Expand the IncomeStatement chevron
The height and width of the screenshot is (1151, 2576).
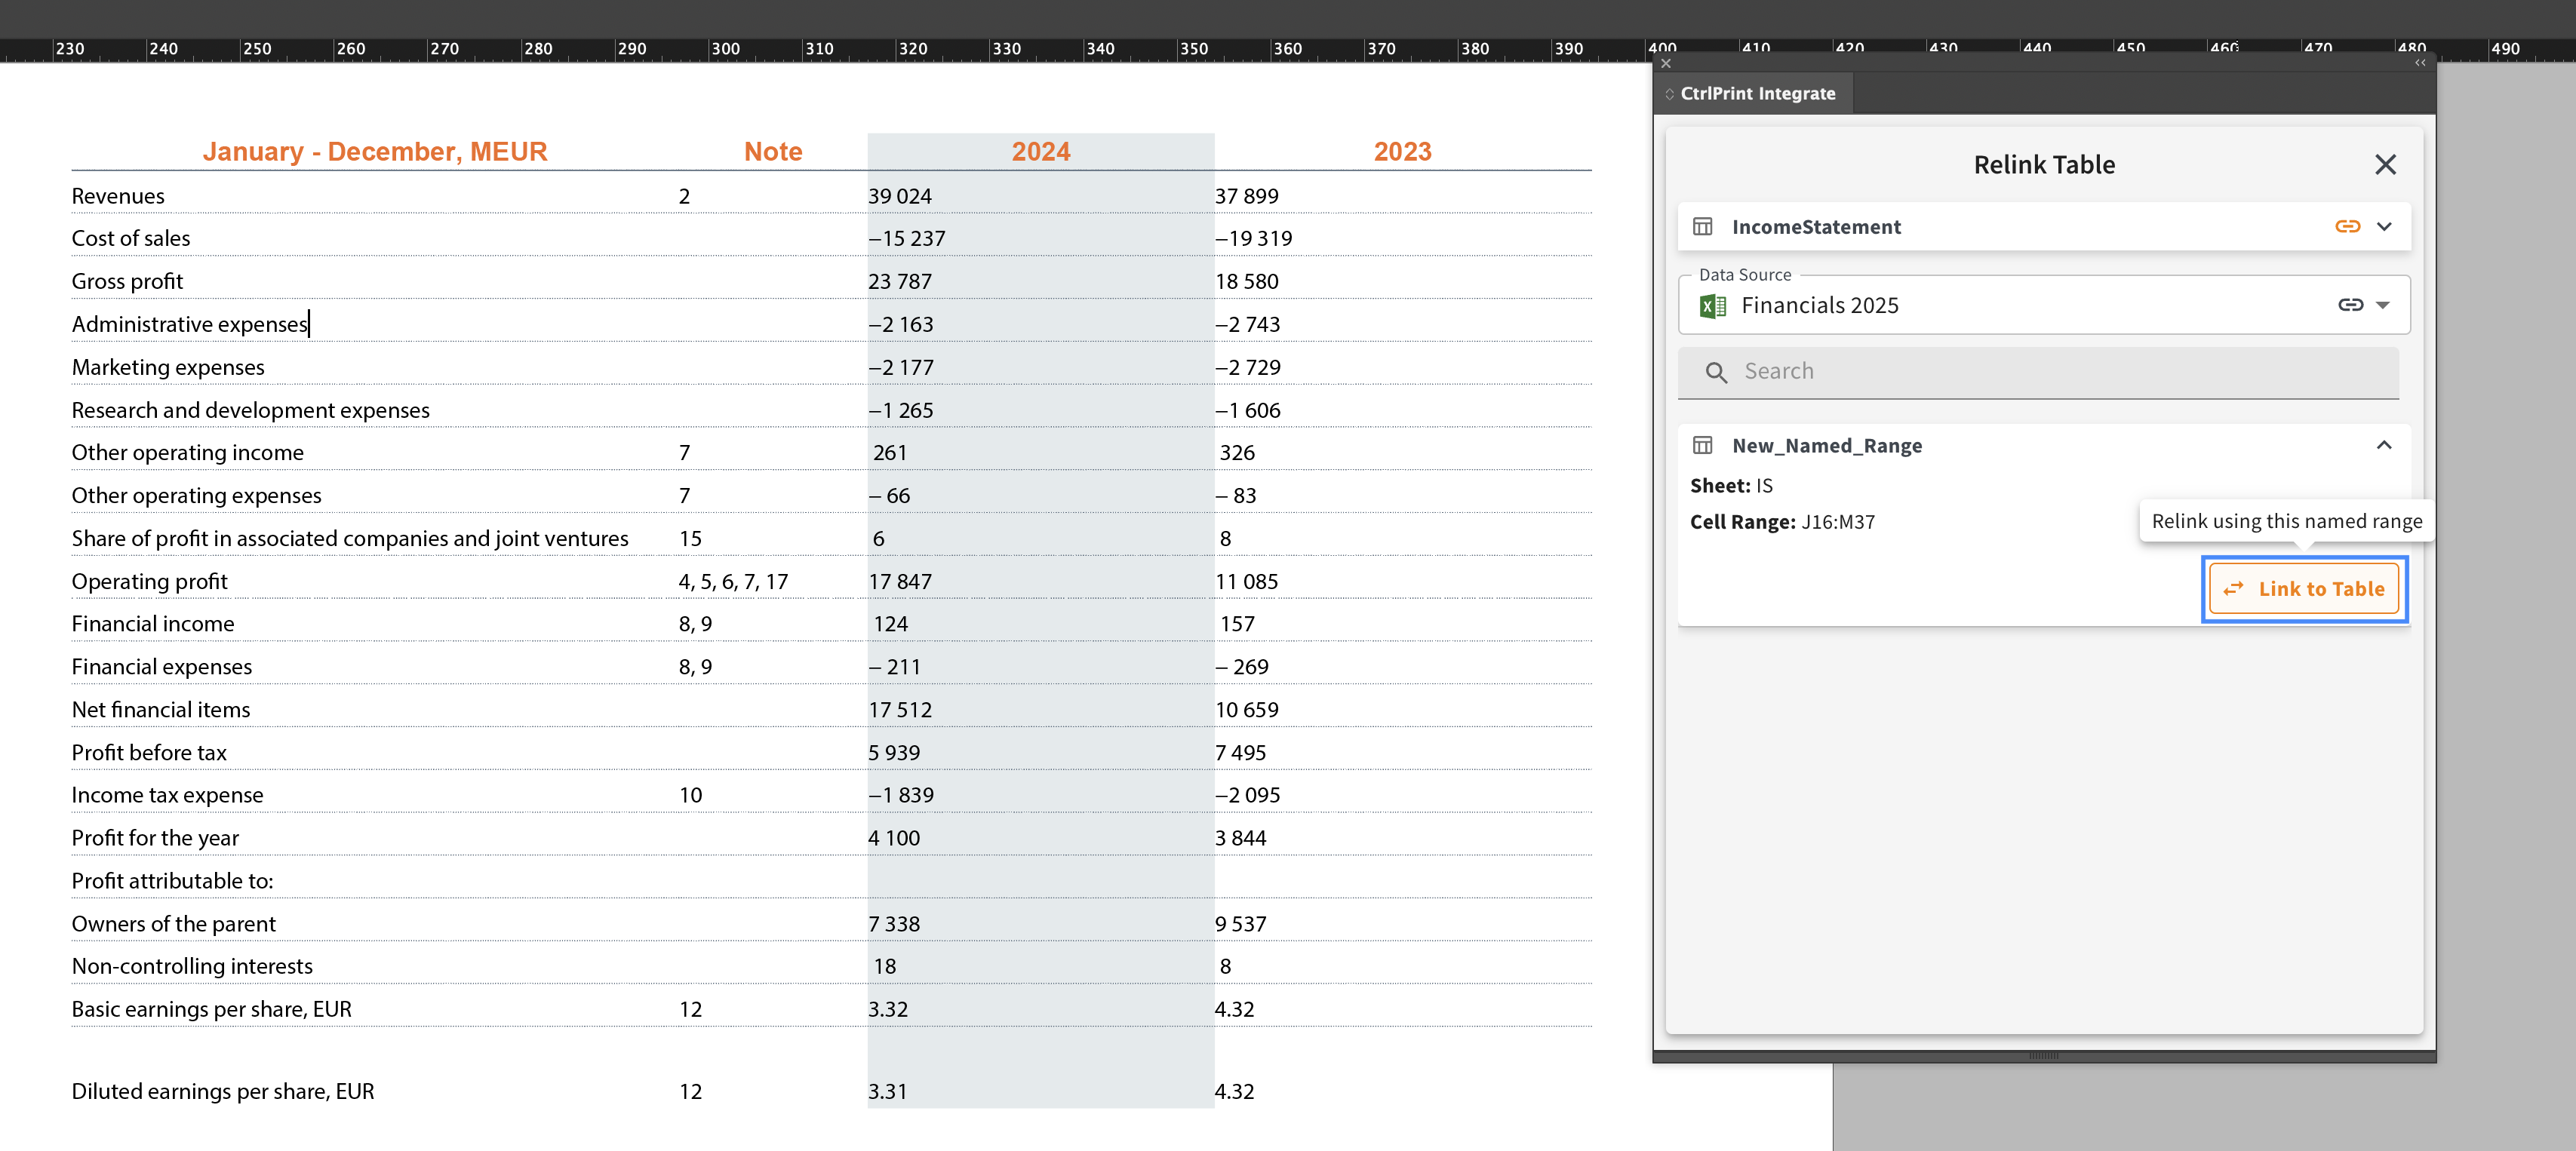coord(2384,227)
